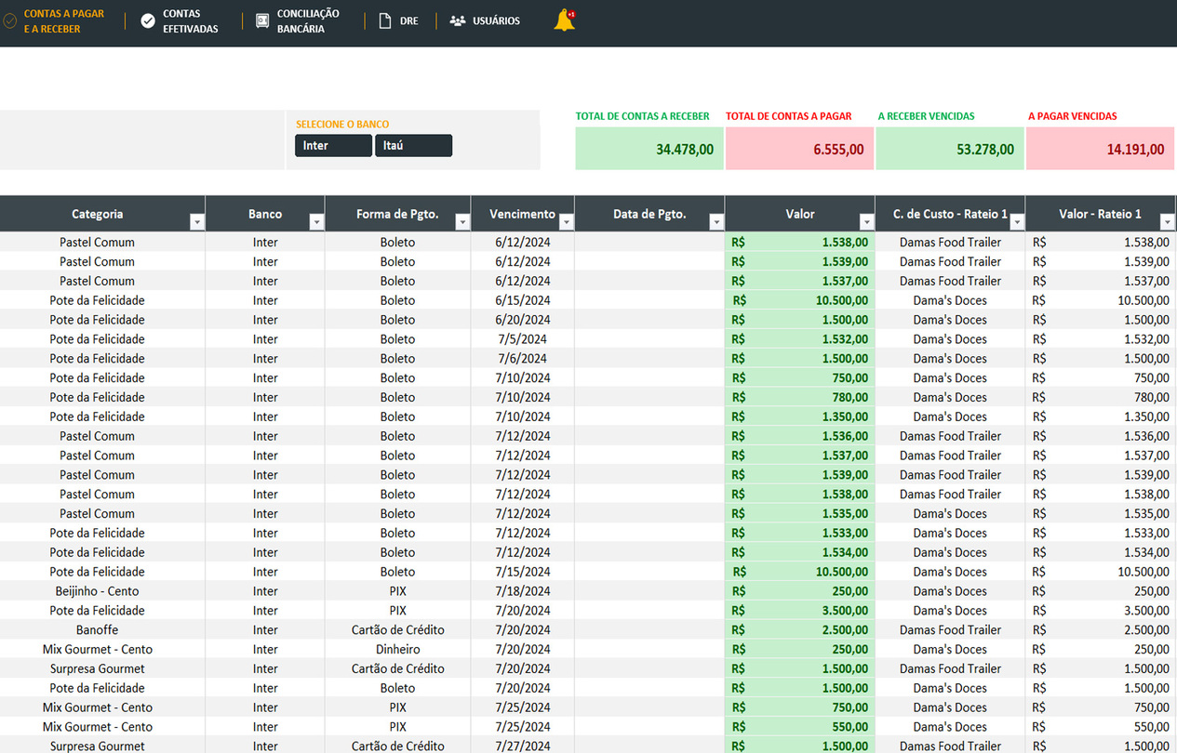Click the notification bell icon

coord(564,20)
